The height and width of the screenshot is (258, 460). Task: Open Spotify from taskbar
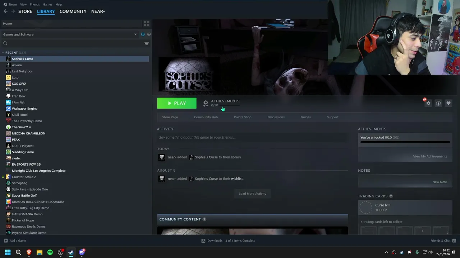(x=50, y=252)
